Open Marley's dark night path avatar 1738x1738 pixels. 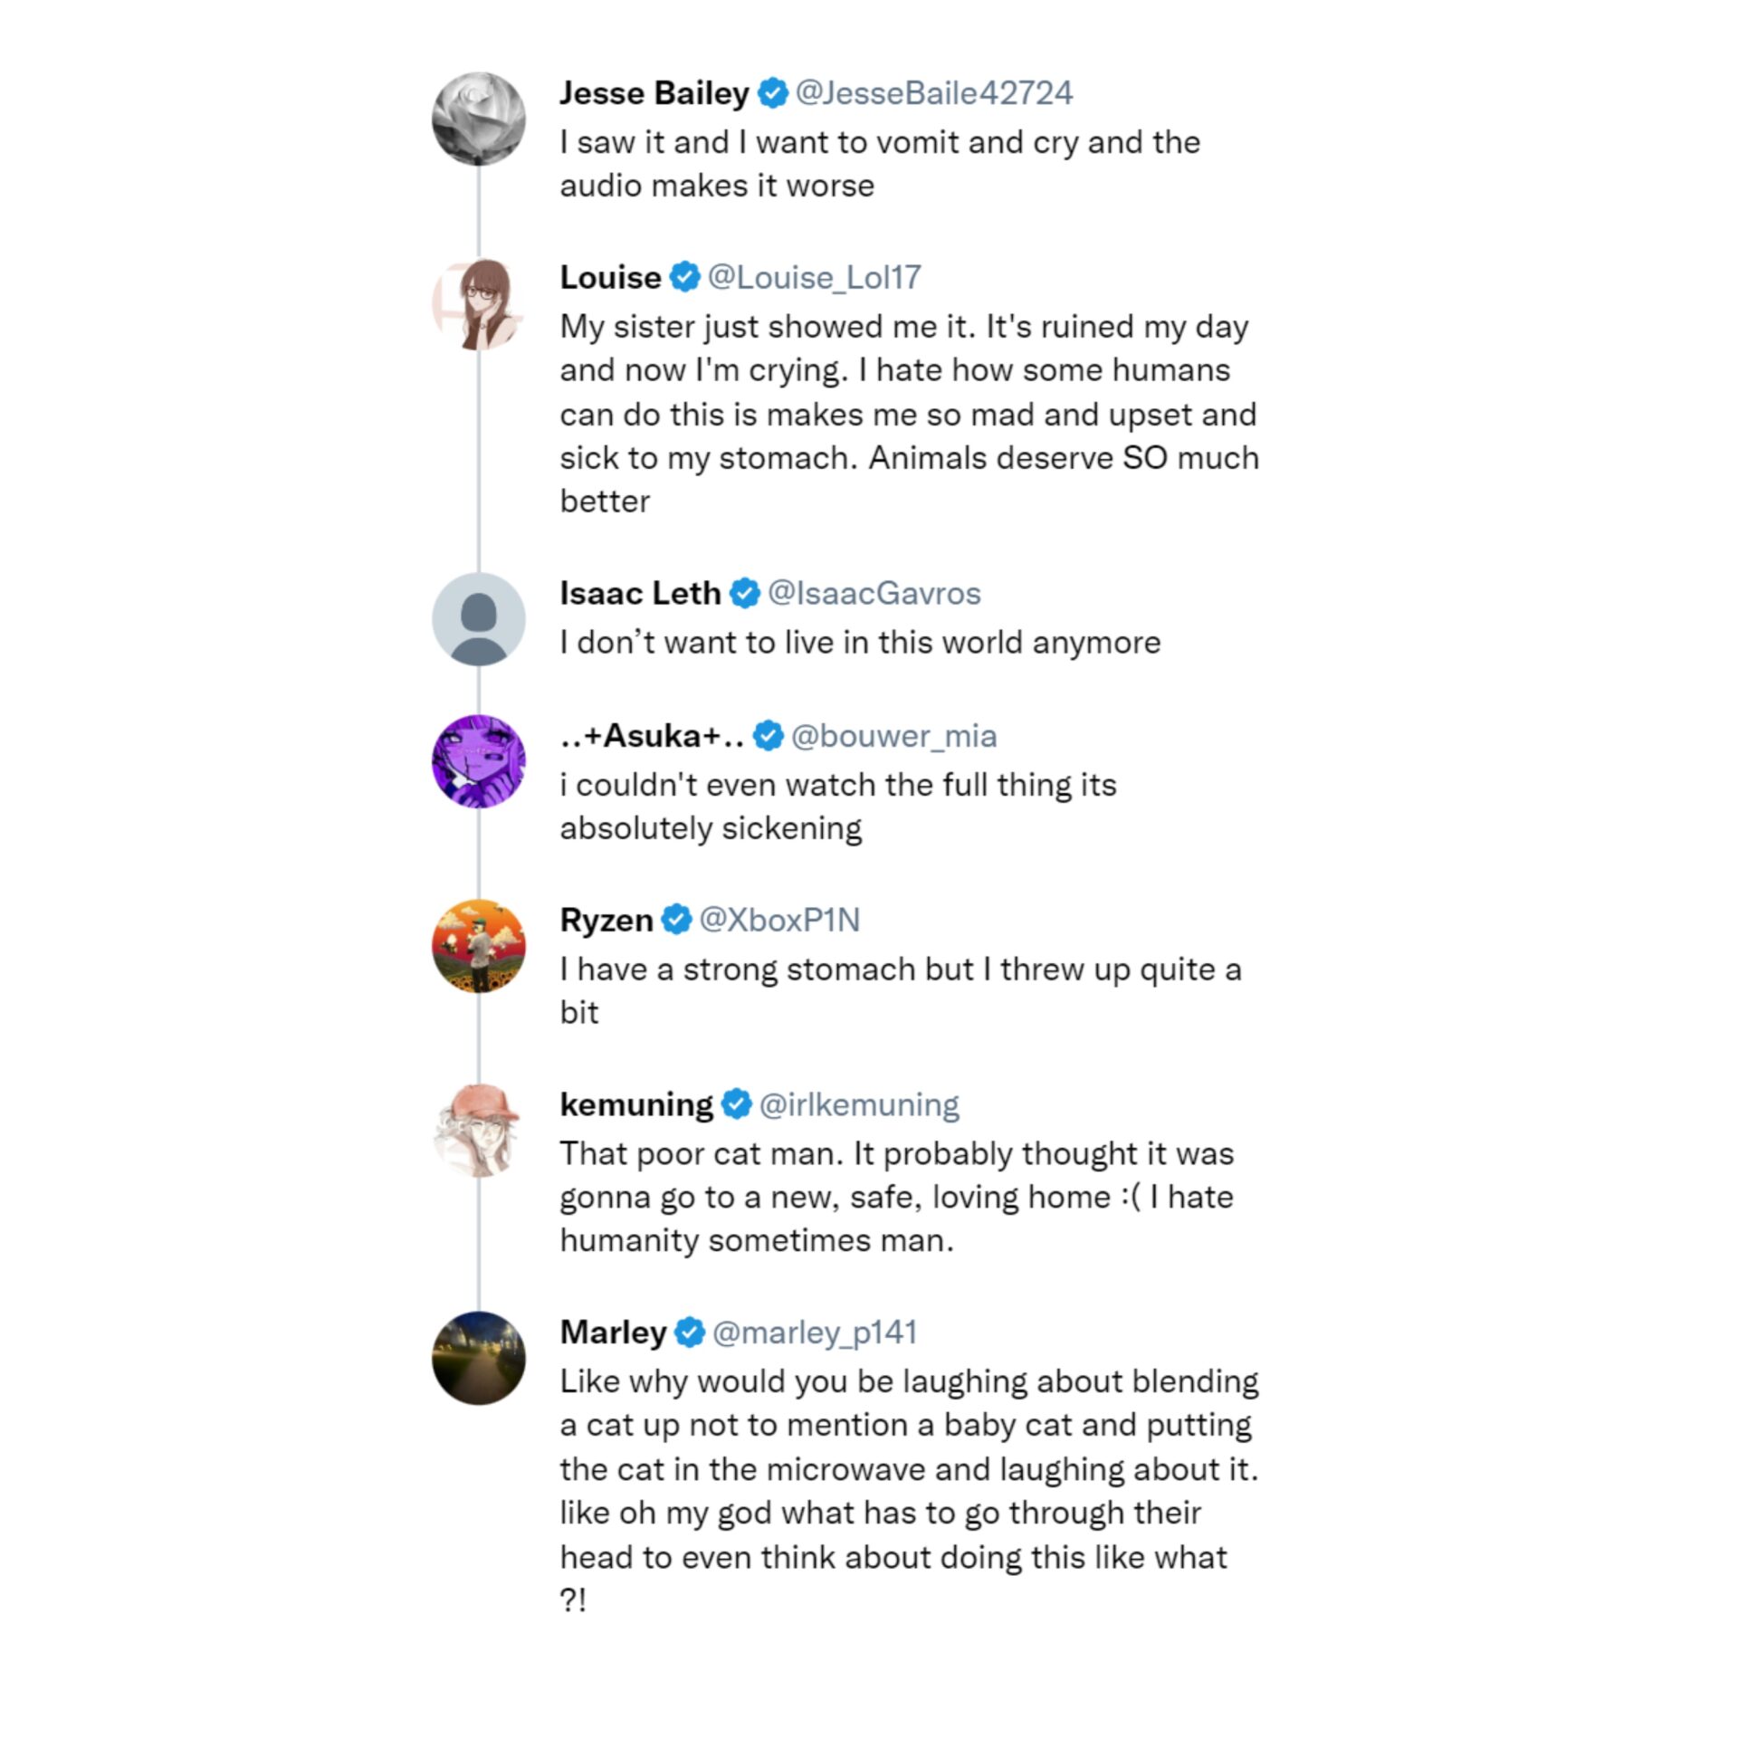(x=479, y=1358)
